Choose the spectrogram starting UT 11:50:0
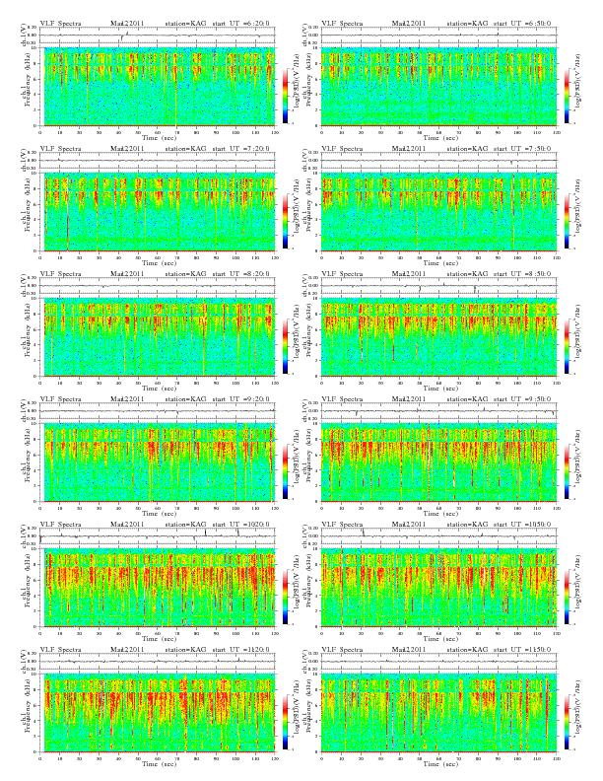The width and height of the screenshot is (603, 781). click(438, 713)
